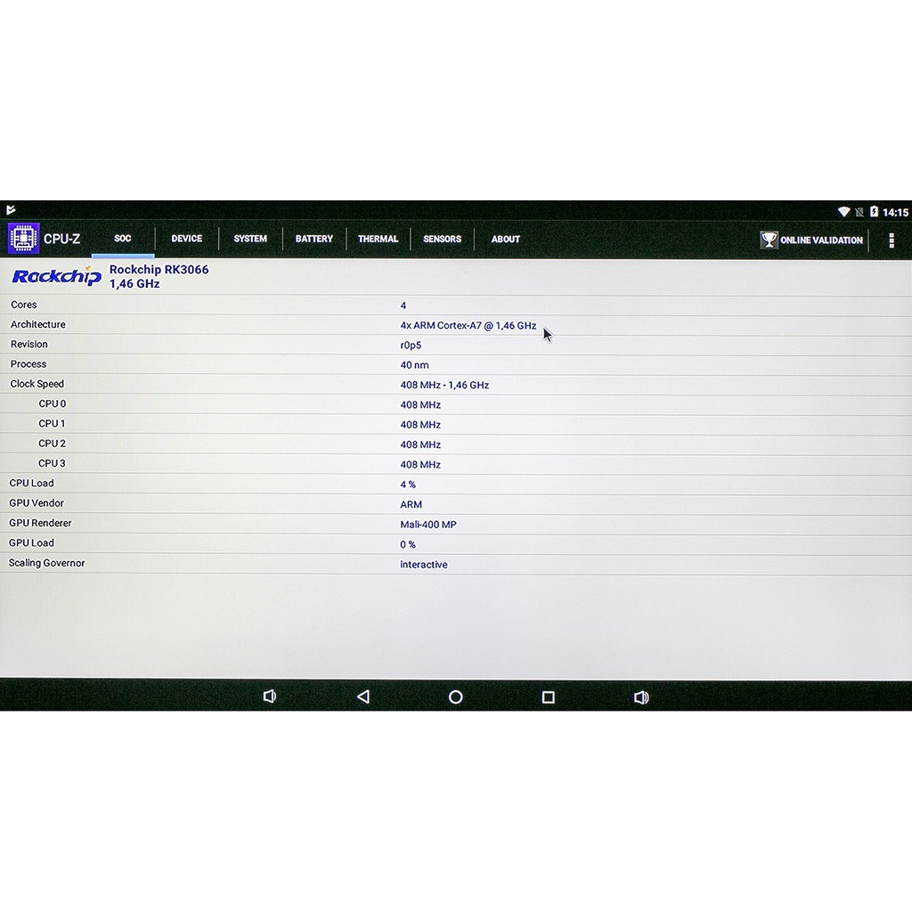
Task: Click the 0 % GPU load value
Action: pyautogui.click(x=408, y=544)
